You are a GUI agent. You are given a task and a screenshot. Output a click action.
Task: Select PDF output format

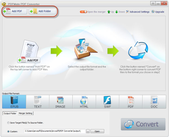[x=131, y=102]
